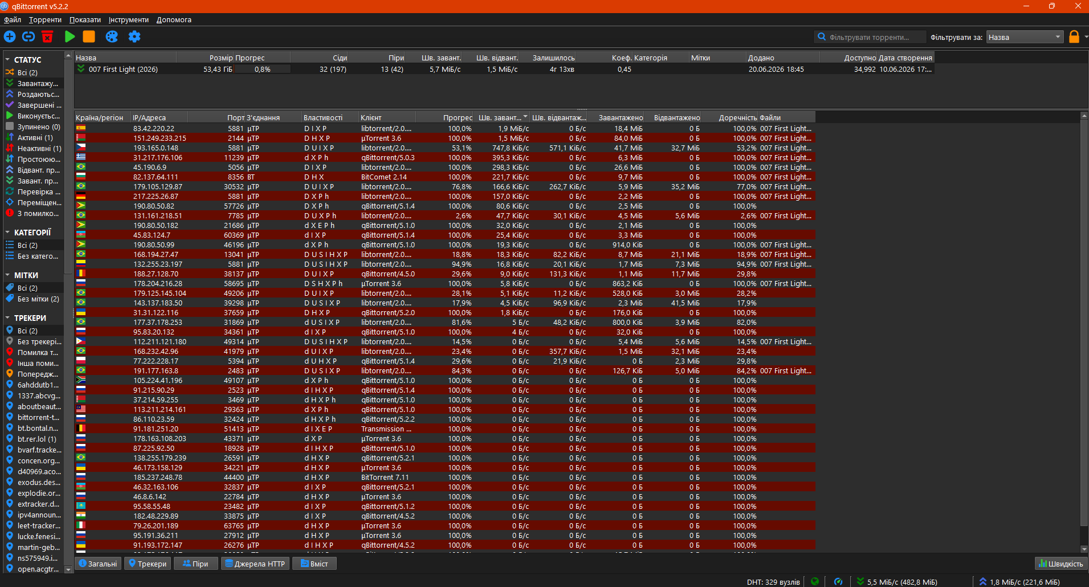Image resolution: width=1089 pixels, height=587 pixels.
Task: Select the Неактивні (1) status filter
Action: [x=34, y=148]
